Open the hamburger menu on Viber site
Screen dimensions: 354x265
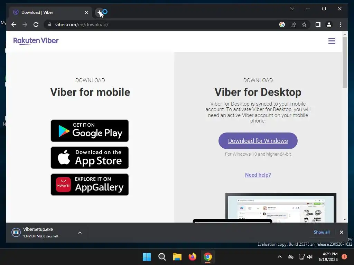pos(332,41)
